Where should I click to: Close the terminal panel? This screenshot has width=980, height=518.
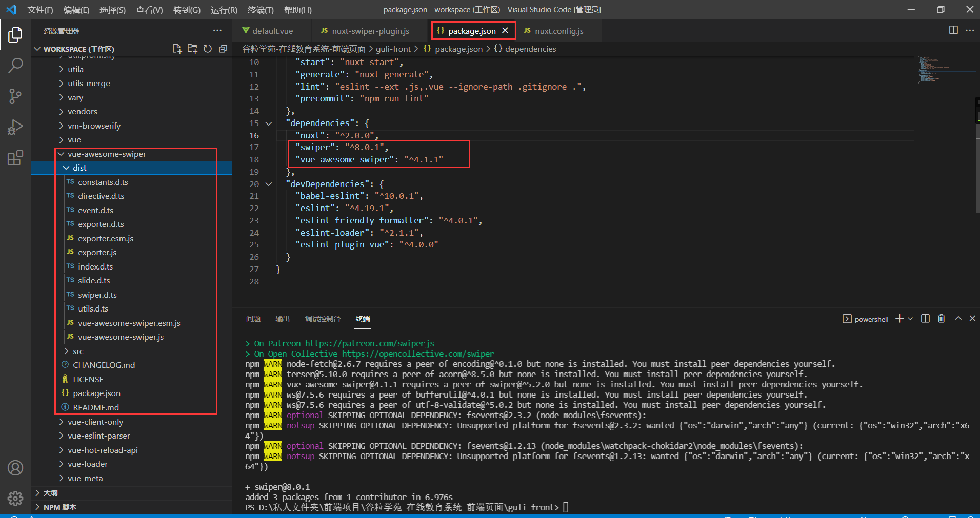[972, 319]
